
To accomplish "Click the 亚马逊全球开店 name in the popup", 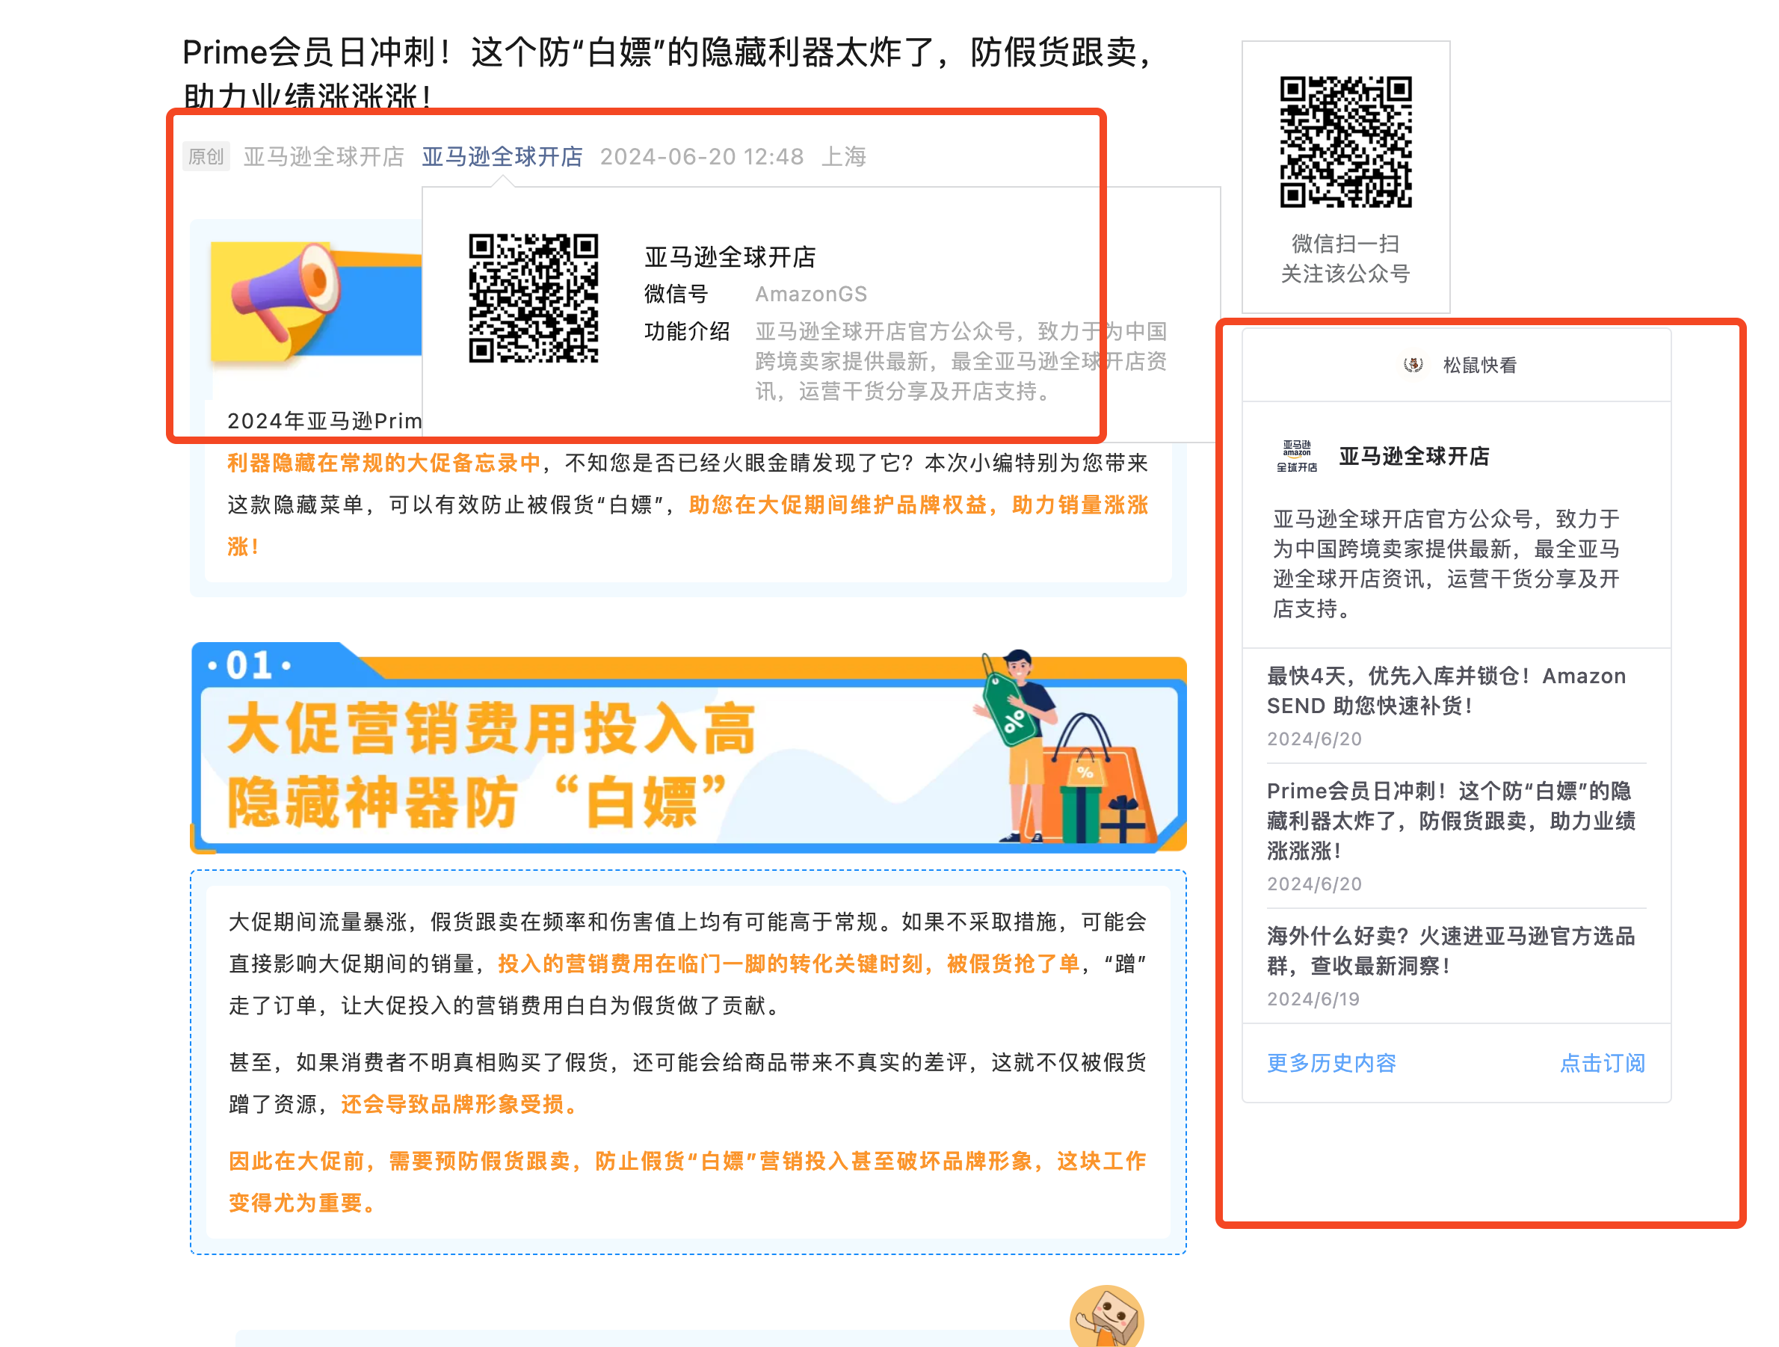I will point(730,256).
